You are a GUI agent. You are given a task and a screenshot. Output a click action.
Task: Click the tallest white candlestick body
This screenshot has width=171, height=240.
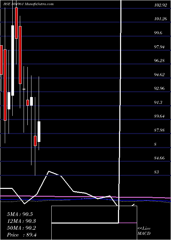[13, 60]
